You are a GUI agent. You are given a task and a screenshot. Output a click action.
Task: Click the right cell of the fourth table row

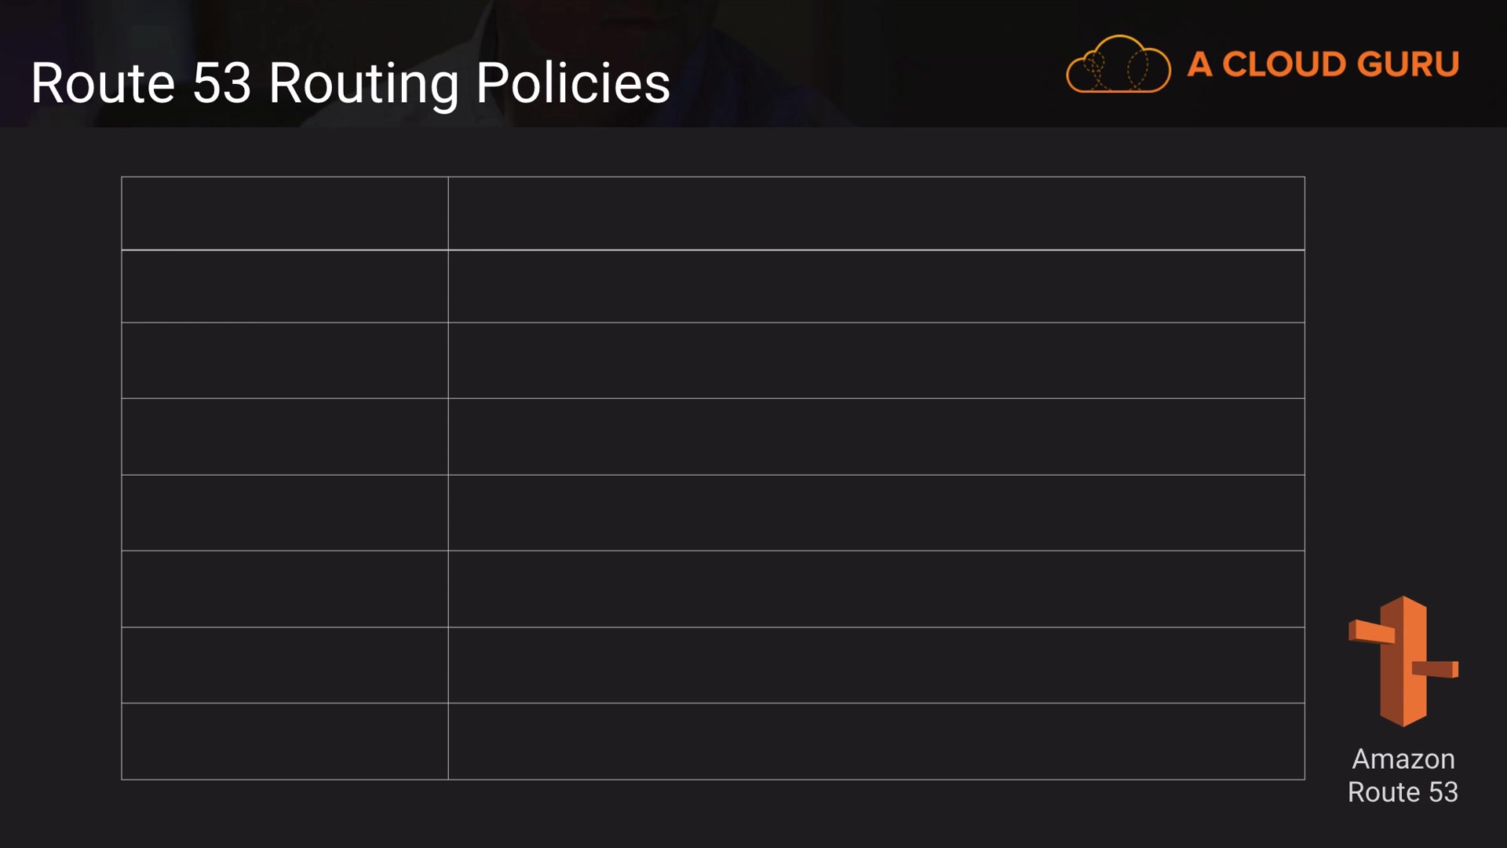[876, 437]
